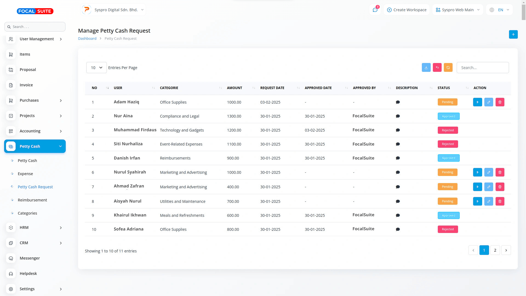The height and width of the screenshot is (296, 526).
Task: Go to page 2 of the table
Action: pyautogui.click(x=495, y=250)
